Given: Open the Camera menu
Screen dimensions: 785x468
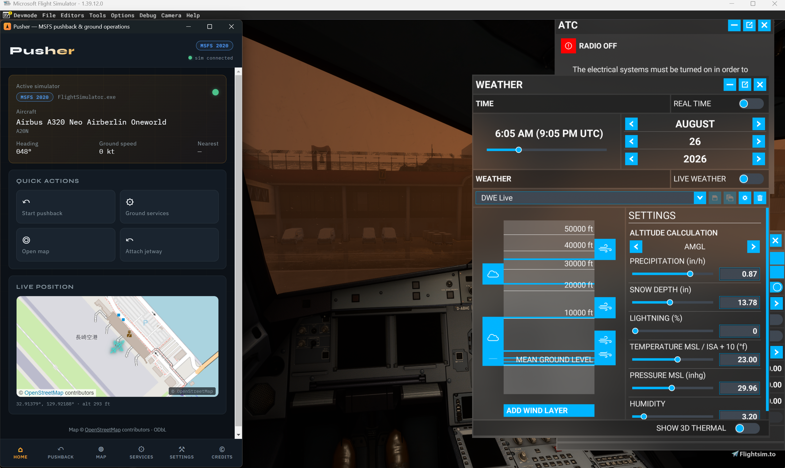Looking at the screenshot, I should click(x=171, y=15).
